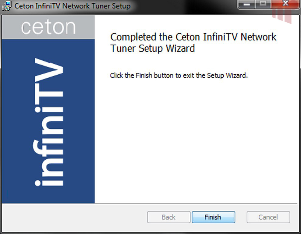Click the maximize window button

pos(263,4)
